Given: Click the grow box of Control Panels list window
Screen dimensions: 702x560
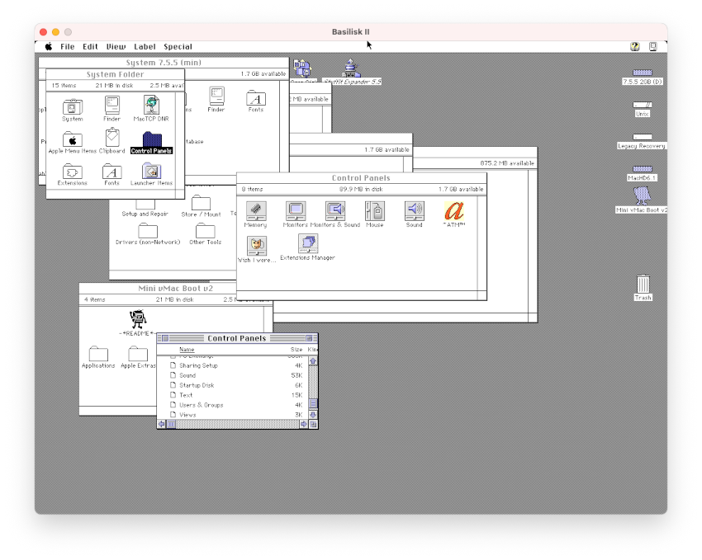Looking at the screenshot, I should tap(313, 424).
